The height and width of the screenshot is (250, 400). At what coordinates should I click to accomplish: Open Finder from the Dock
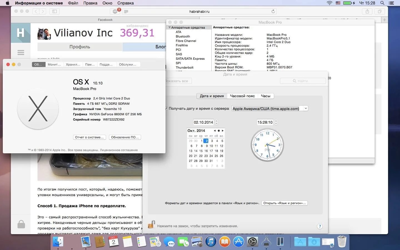pyautogui.click(x=58, y=242)
